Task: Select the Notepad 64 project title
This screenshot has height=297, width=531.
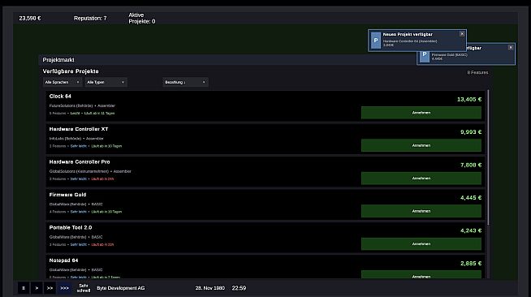Action: (63, 260)
